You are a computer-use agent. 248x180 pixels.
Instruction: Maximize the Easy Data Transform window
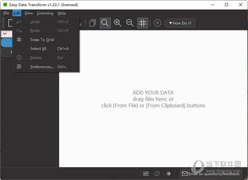coord(227,5)
